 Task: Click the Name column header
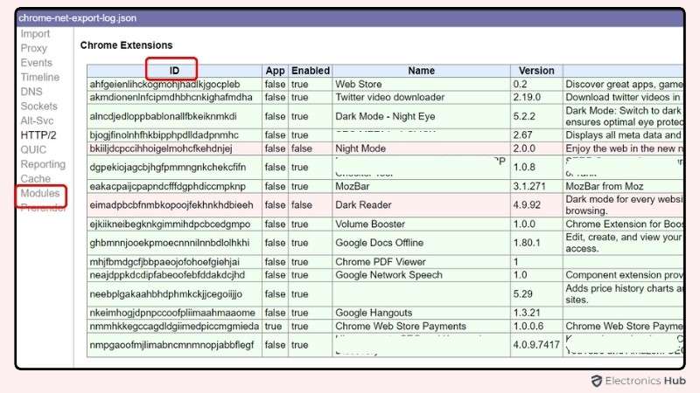tap(421, 71)
